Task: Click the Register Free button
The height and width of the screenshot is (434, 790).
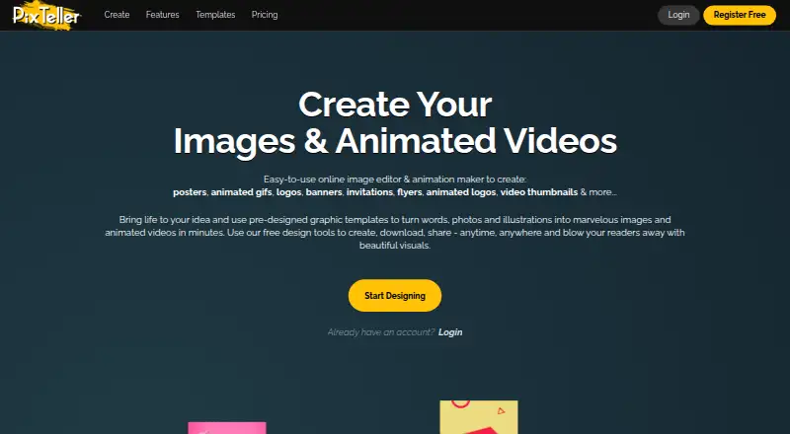Action: coord(739,15)
